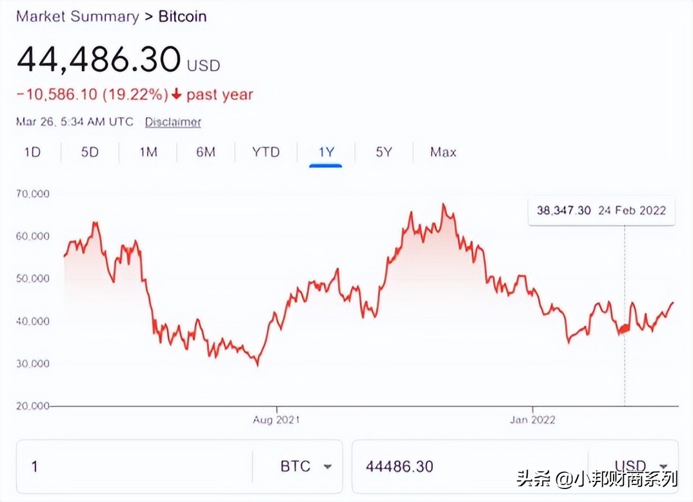
Task: Navigate to the Market Summary link
Action: coord(75,16)
